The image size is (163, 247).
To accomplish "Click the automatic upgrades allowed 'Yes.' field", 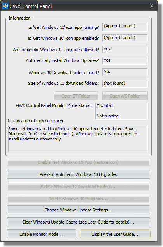I will (x=125, y=50).
